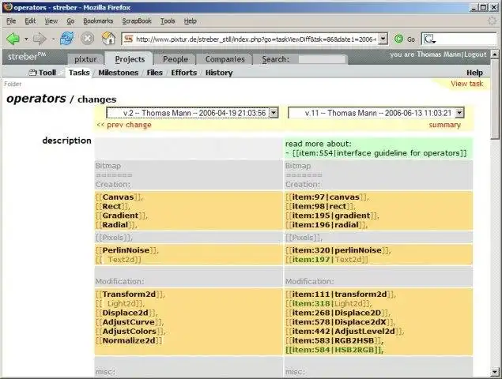Open the Tools menu
Image resolution: width=502 pixels, height=379 pixels.
(x=168, y=21)
